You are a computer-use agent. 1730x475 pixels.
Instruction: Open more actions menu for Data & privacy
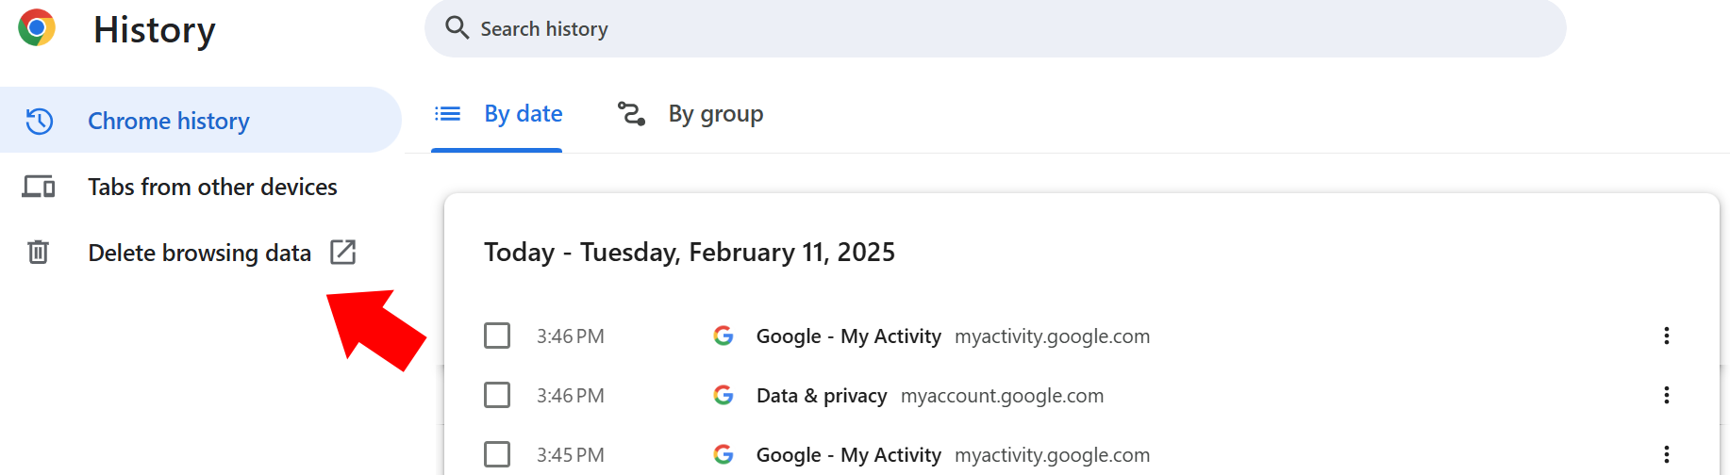[1667, 395]
